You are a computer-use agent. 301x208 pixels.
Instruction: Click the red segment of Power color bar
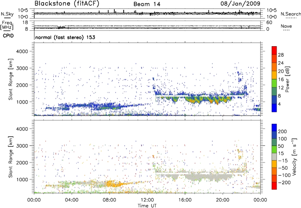point(274,50)
